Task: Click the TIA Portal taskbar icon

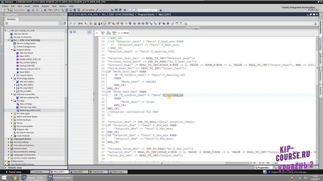Action: [33, 177]
